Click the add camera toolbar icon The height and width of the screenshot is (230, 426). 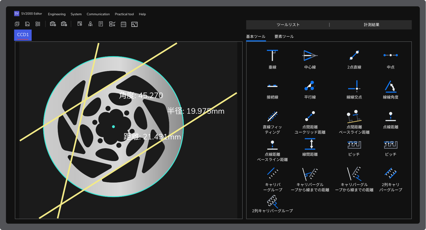click(x=53, y=24)
